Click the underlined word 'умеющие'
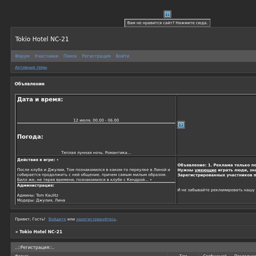 (206, 170)
